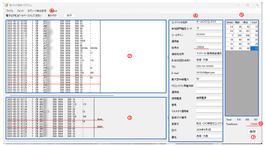Select the highlighted マルチ cell with 21
This screenshot has width=266, height=146.
tap(254, 49)
